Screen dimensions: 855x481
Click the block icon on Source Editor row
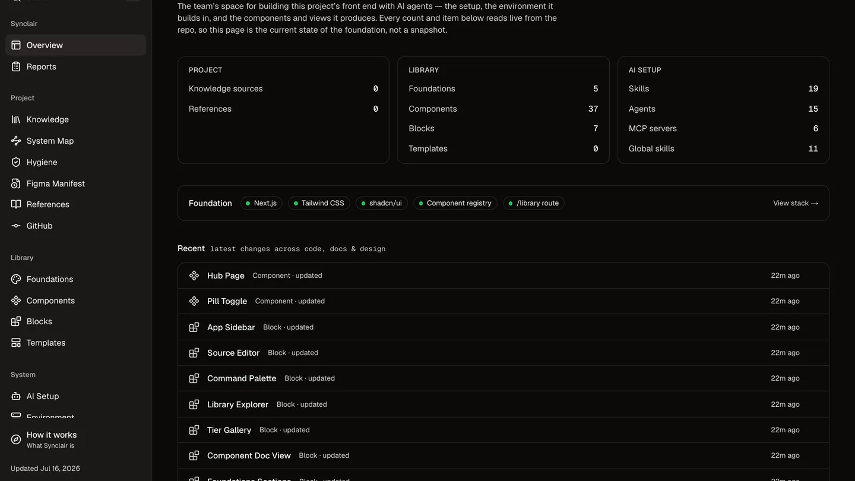click(194, 353)
